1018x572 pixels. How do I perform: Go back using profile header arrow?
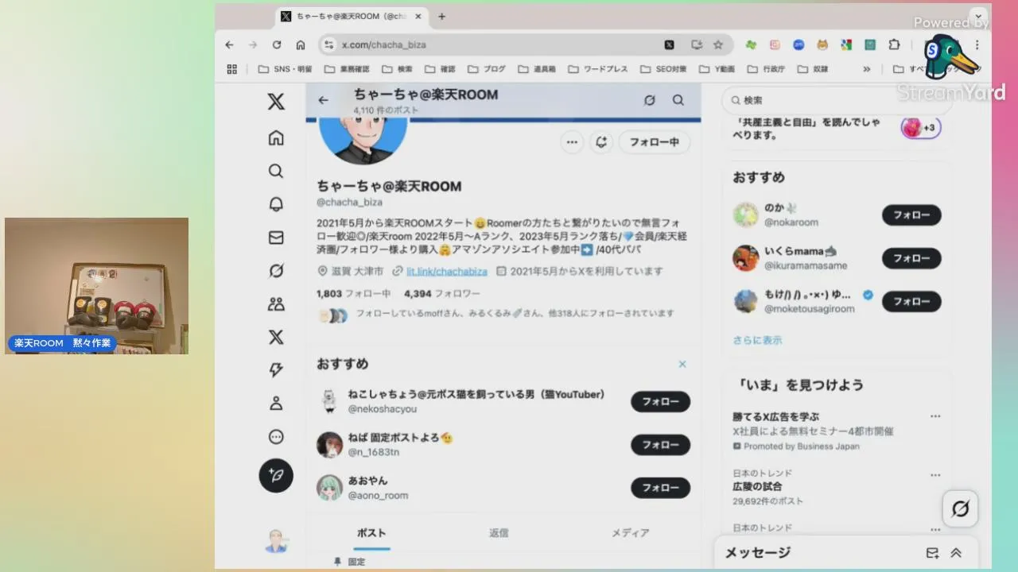[x=323, y=100]
